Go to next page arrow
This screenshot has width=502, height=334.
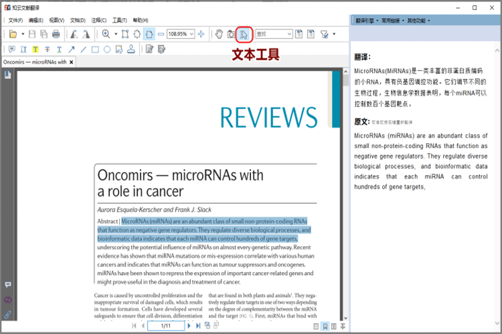point(189,326)
